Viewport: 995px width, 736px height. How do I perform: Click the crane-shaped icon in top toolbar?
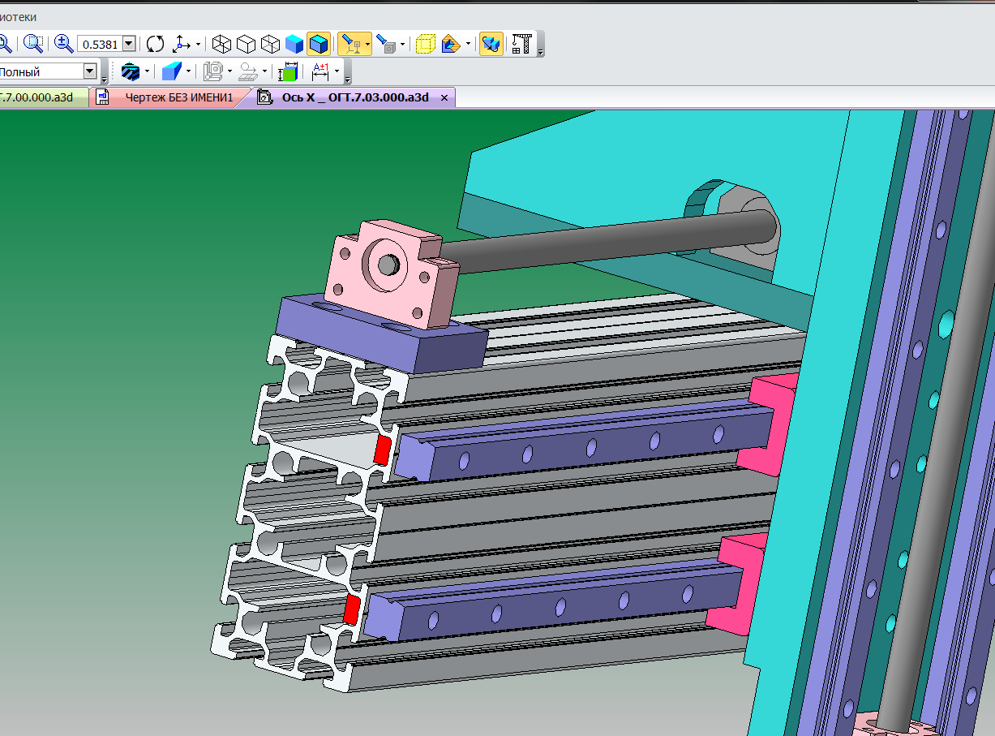click(x=522, y=44)
